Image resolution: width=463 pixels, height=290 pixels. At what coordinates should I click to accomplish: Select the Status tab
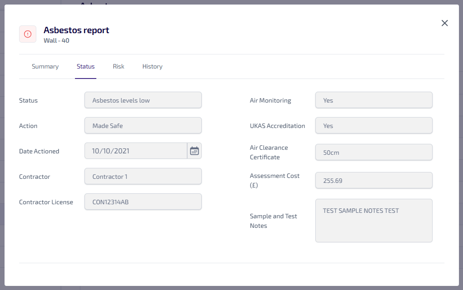point(85,66)
